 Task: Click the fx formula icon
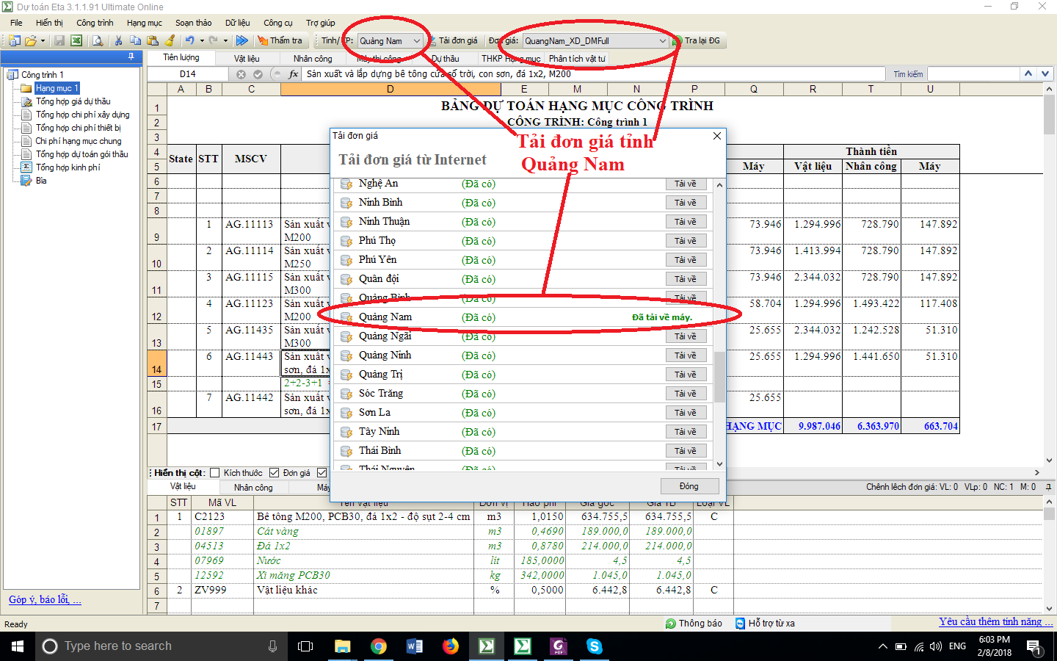point(294,74)
